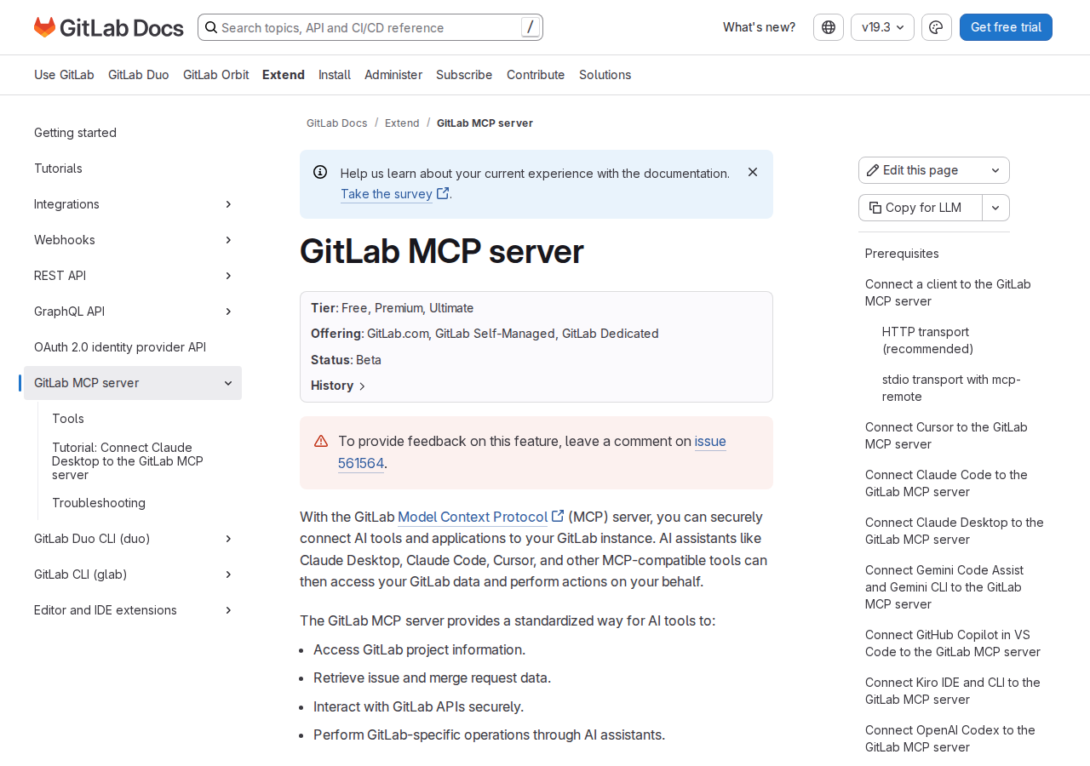Click the GitLab Docs breadcrumb
Viewport: 1090px width, 766px height.
(337, 123)
